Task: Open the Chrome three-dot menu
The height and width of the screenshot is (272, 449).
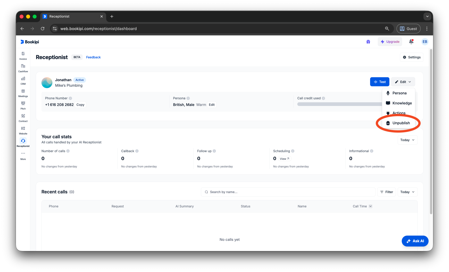Action: tap(427, 29)
